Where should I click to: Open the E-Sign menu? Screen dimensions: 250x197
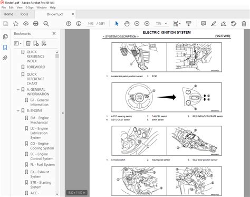pos(30,7)
